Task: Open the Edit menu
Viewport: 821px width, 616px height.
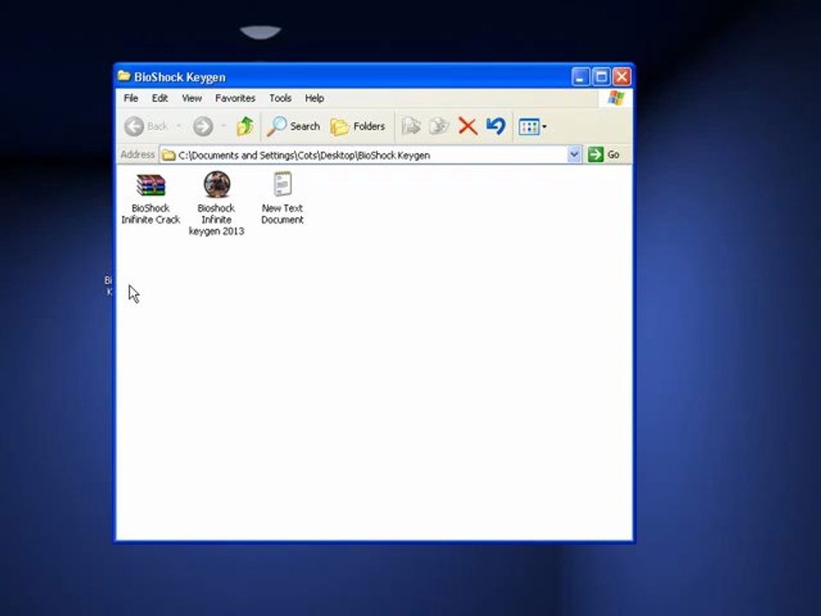Action: (x=160, y=98)
